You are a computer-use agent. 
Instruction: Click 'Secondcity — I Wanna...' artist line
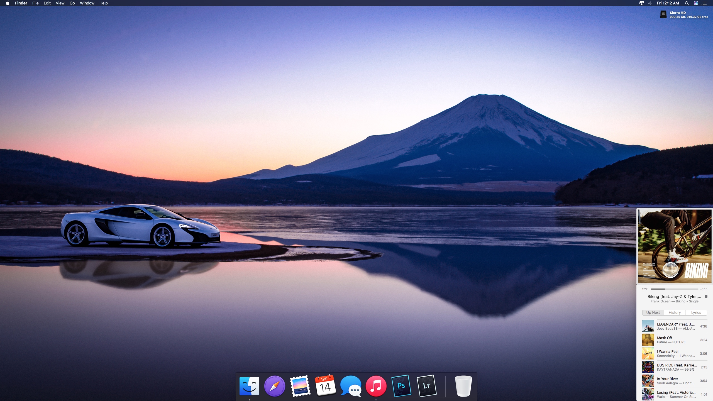pos(676,356)
